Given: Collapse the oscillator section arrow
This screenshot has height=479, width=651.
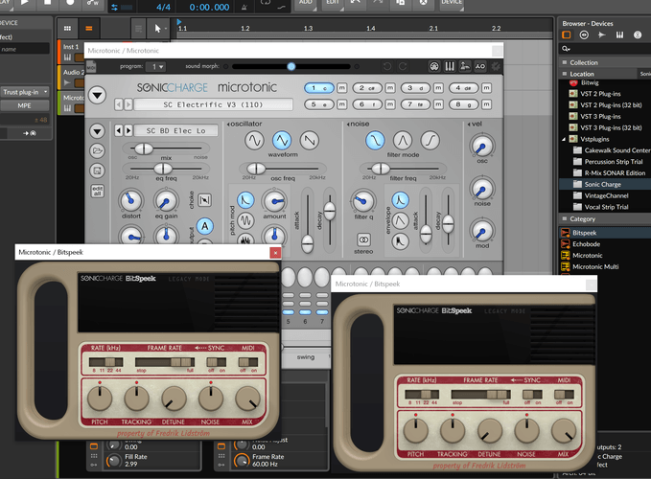Looking at the screenshot, I should 228,124.
